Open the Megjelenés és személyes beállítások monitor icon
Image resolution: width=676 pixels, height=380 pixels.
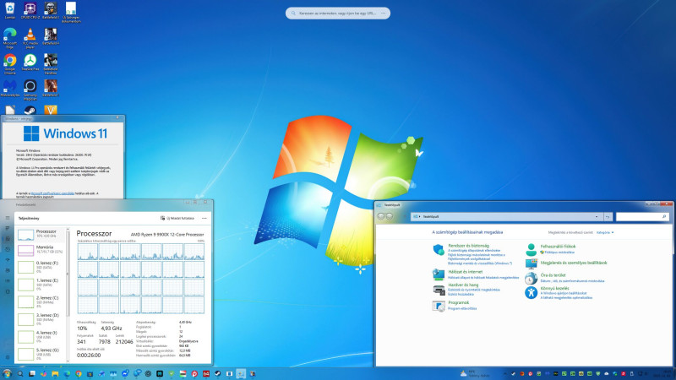pyautogui.click(x=532, y=263)
